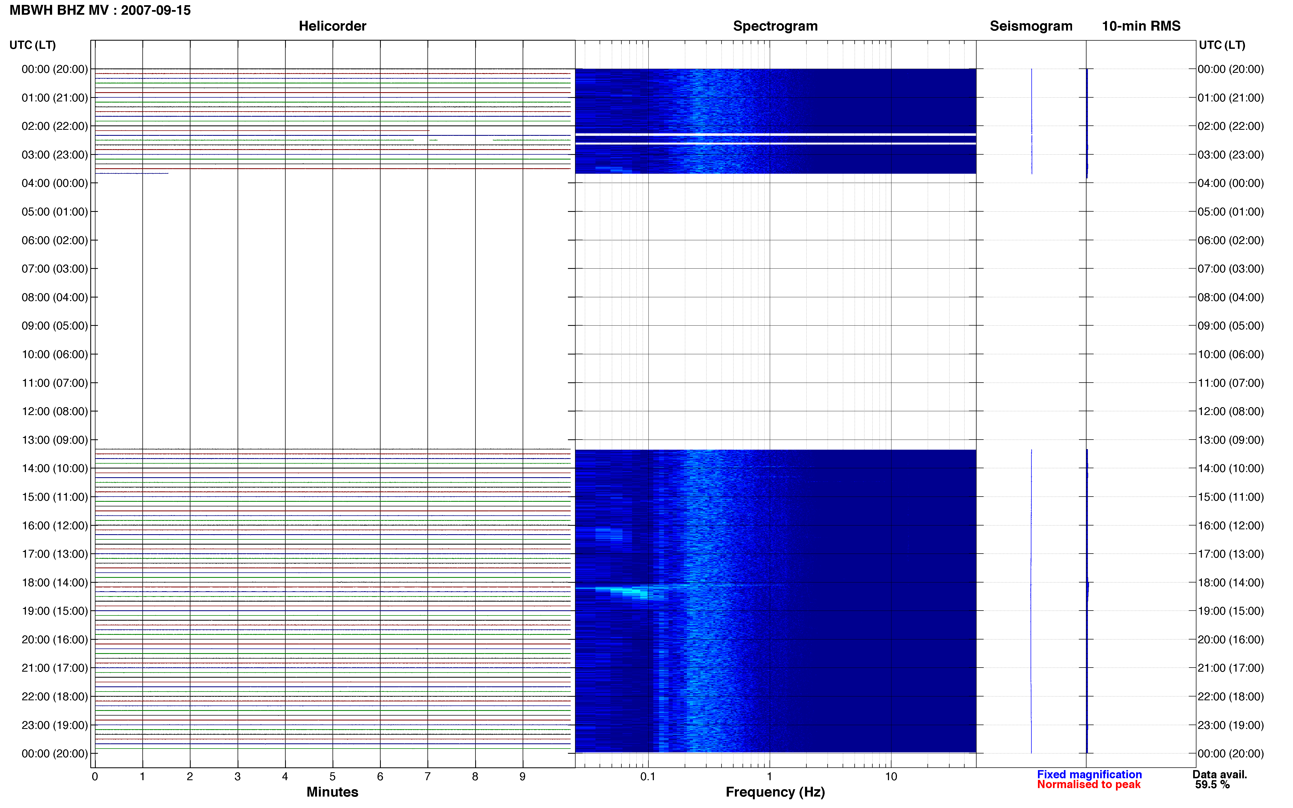Click 11:00 (07:00) on the RMS-side time axis
The width and height of the screenshot is (1293, 808).
(x=1231, y=383)
